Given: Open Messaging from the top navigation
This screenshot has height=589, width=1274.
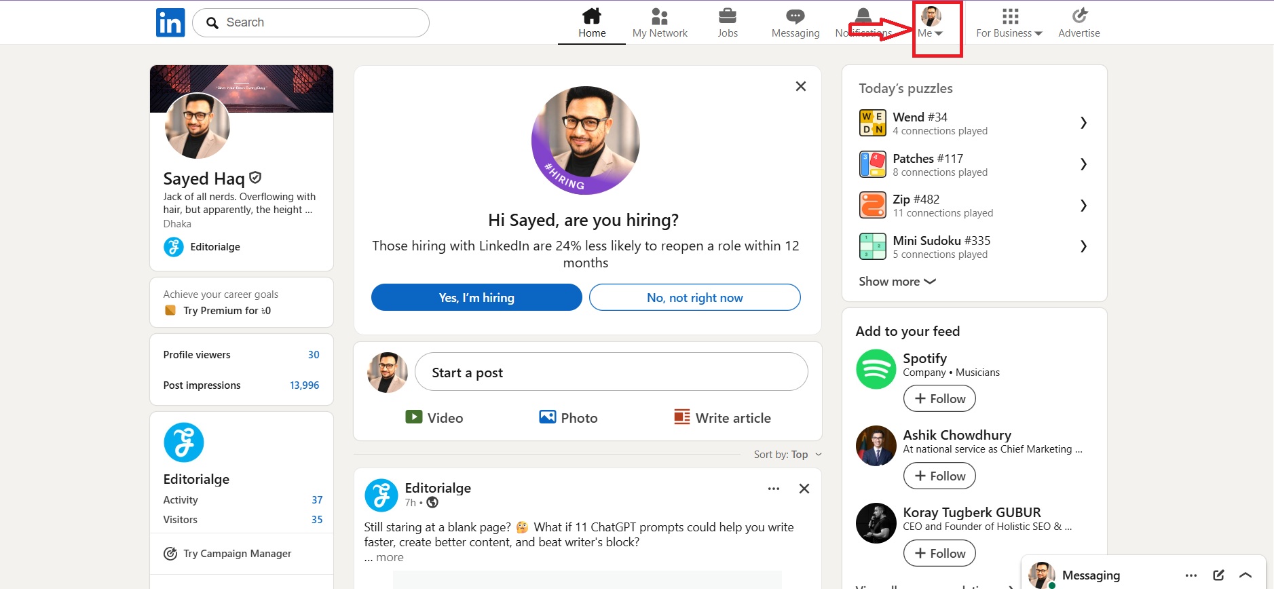Looking at the screenshot, I should (x=795, y=22).
